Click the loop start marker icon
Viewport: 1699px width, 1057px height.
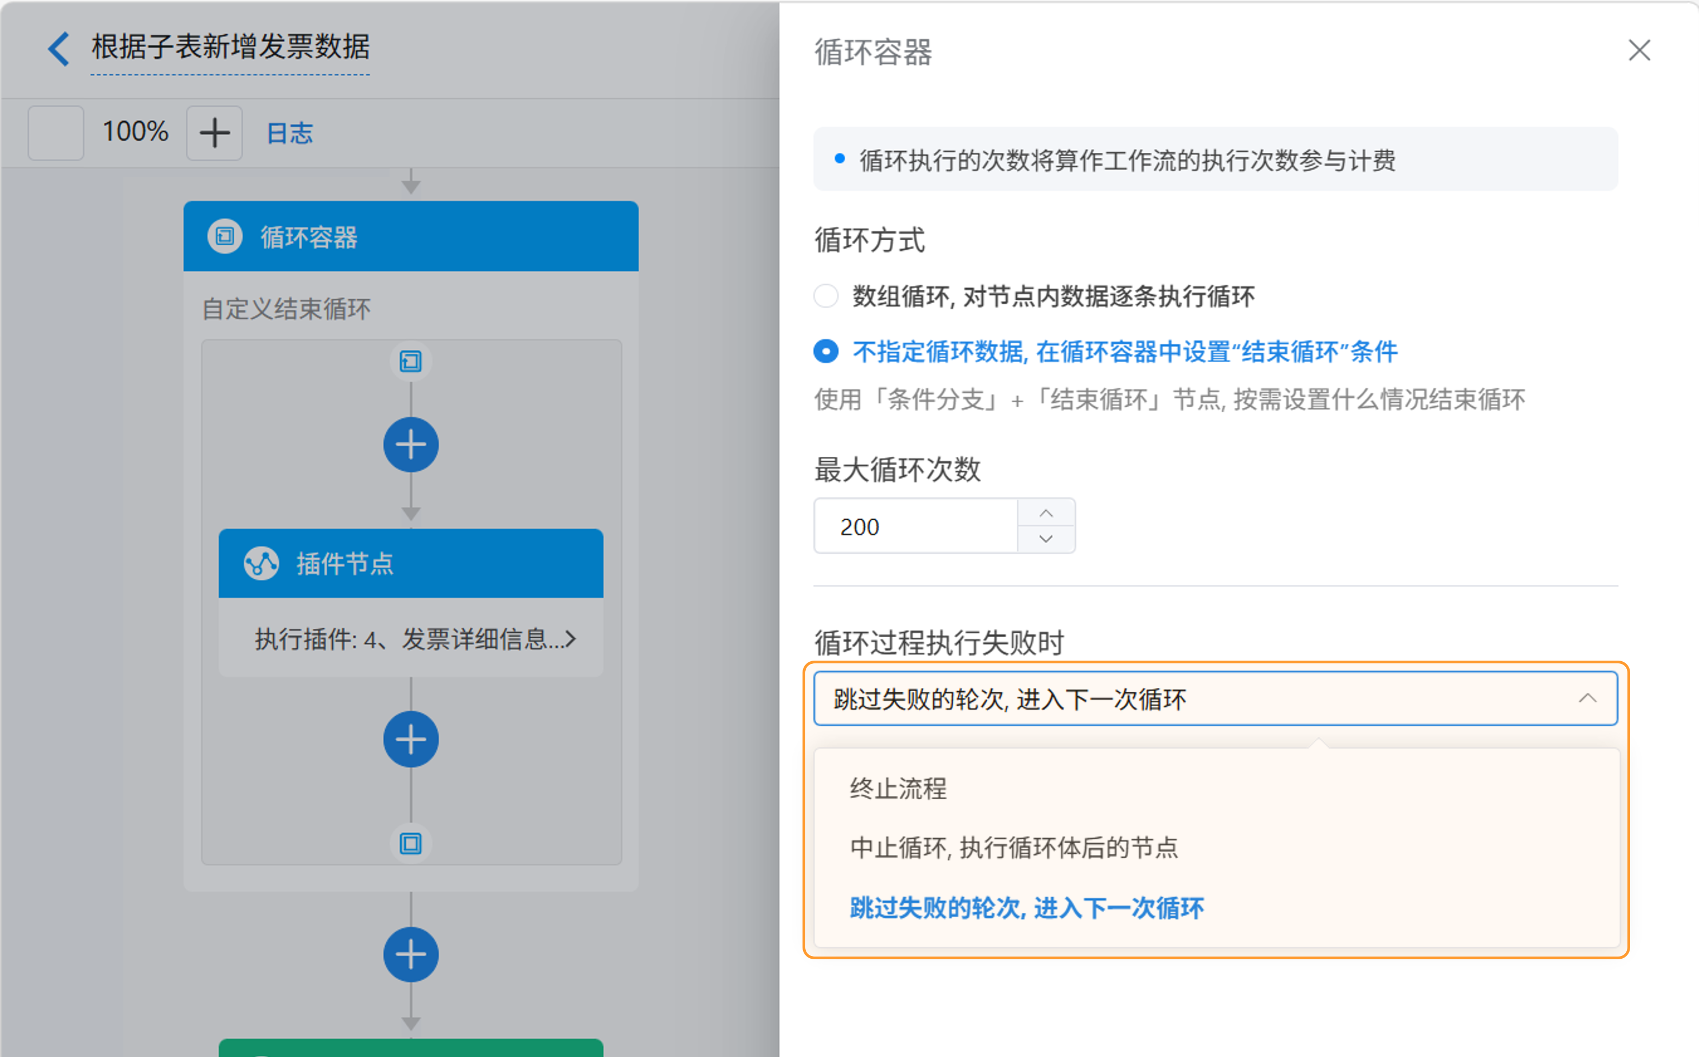(x=411, y=361)
